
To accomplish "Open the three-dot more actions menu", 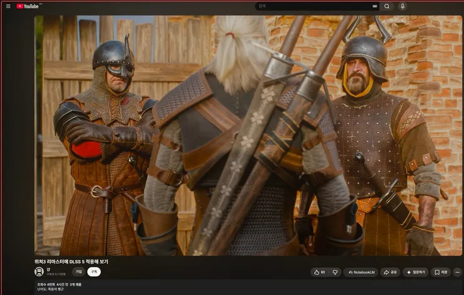I will click(458, 272).
